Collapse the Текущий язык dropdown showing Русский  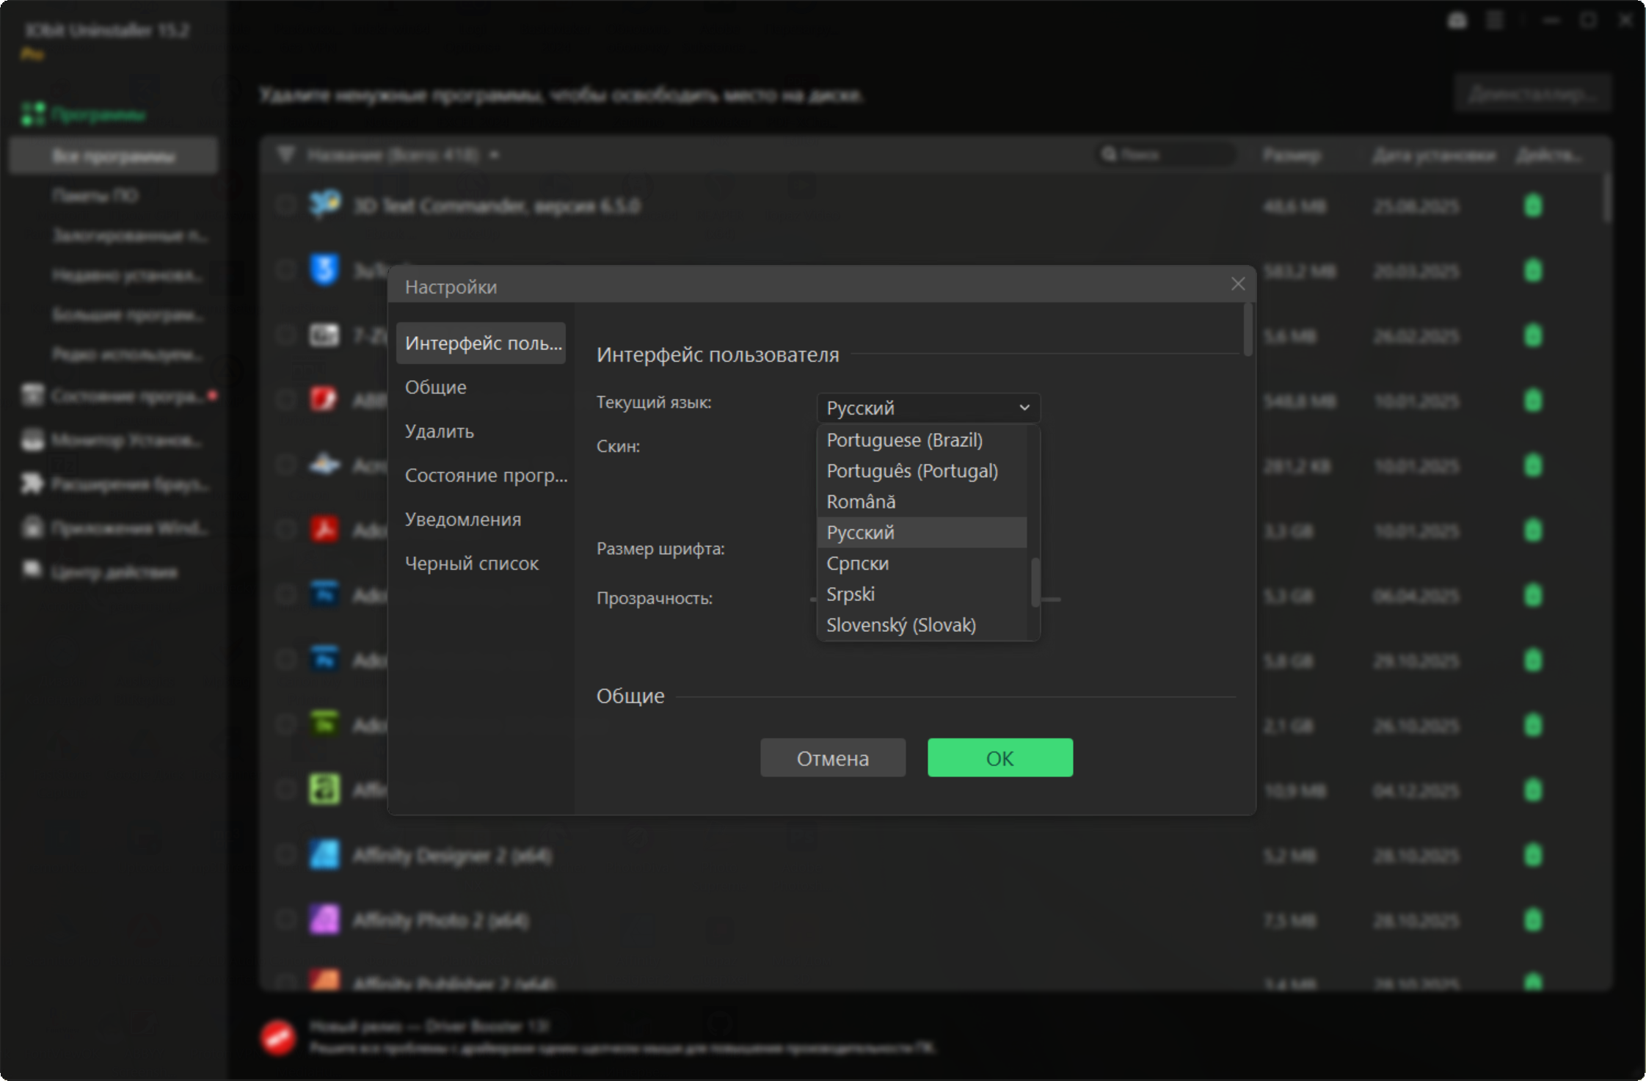tap(928, 408)
